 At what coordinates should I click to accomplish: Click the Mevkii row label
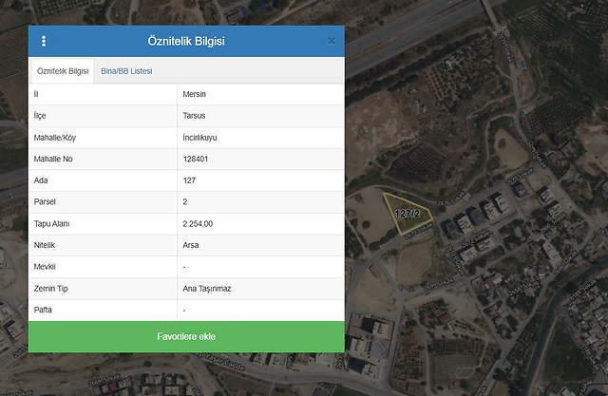[46, 267]
